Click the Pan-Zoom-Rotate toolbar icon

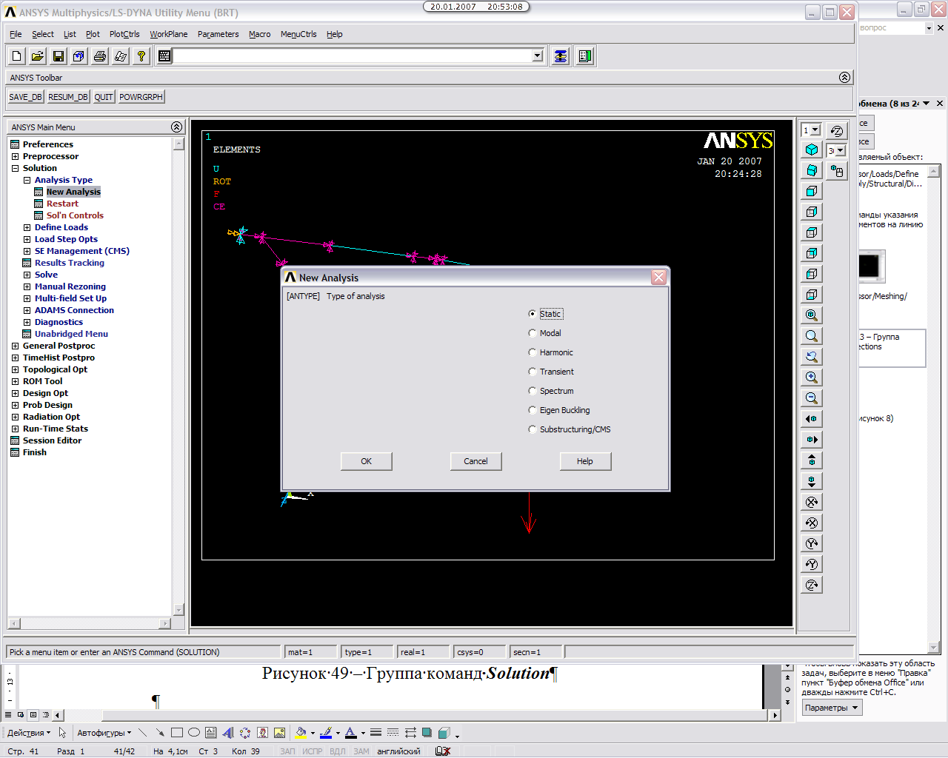tap(79, 56)
